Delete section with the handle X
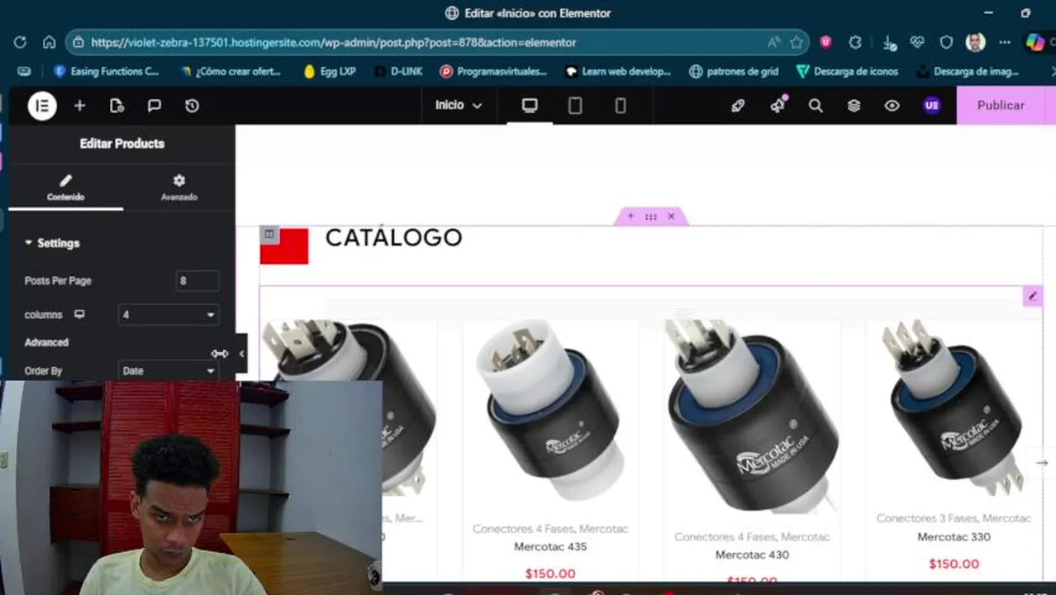The width and height of the screenshot is (1056, 595). (671, 217)
